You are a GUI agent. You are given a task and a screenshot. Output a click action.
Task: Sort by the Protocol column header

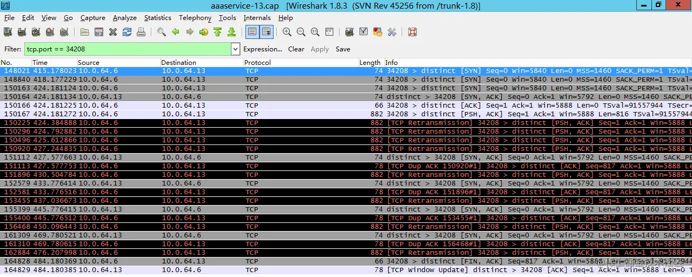(301, 63)
